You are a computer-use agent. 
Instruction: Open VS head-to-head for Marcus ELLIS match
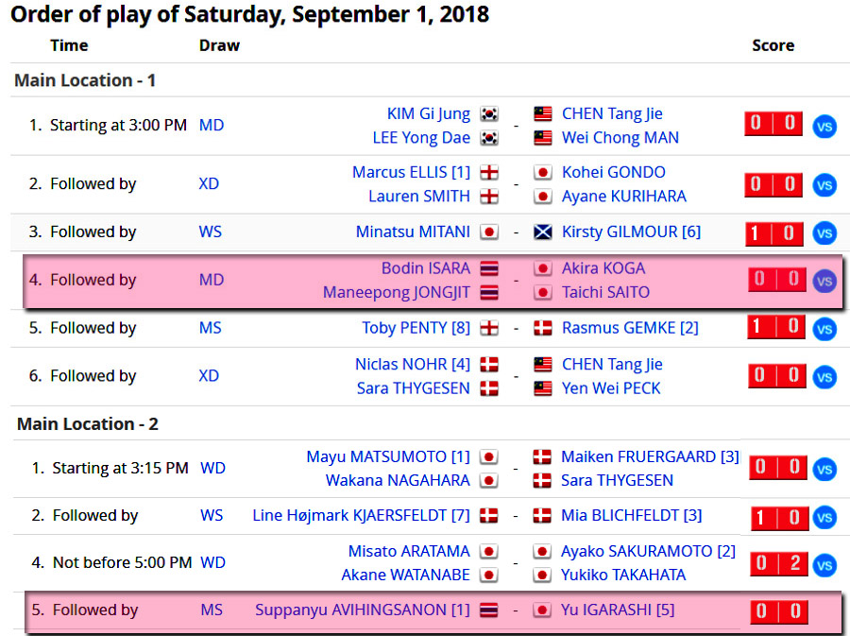click(824, 185)
